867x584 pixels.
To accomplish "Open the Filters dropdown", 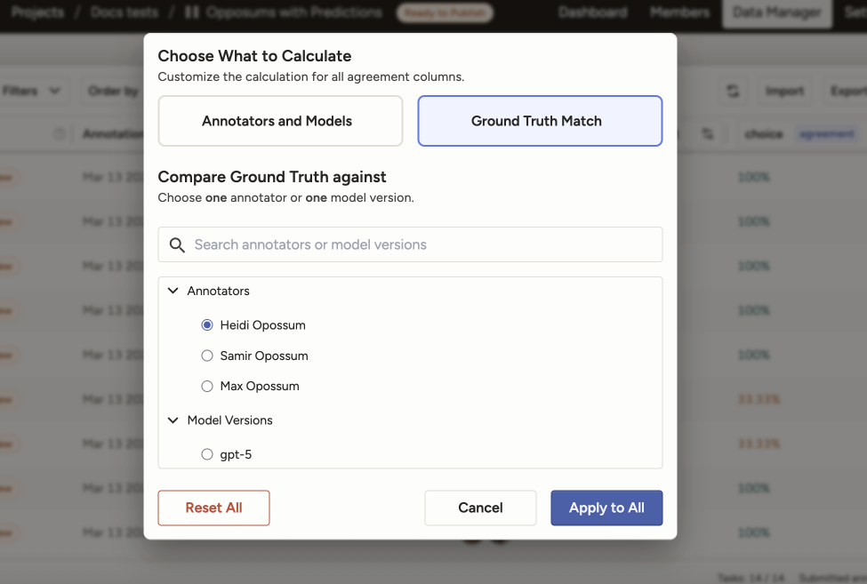I will (31, 91).
